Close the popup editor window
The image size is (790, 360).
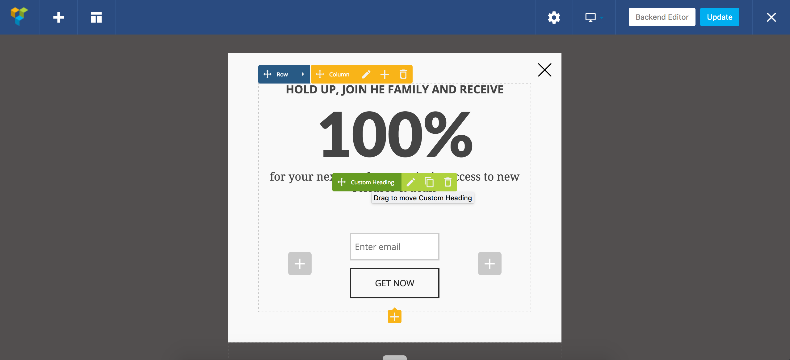coord(544,70)
